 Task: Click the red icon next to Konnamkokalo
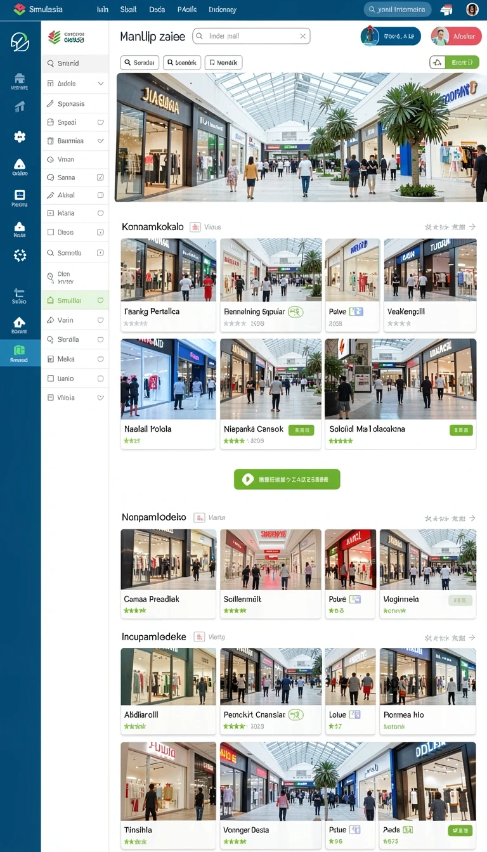pyautogui.click(x=195, y=227)
